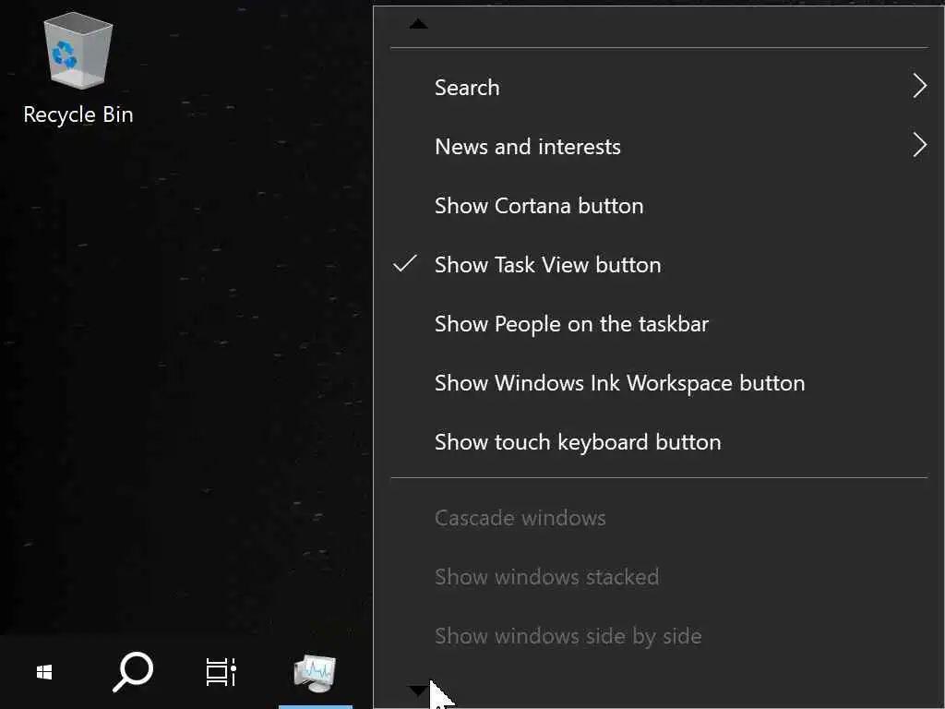The image size is (945, 709).
Task: Open the Windows Start button
Action: pos(44,672)
